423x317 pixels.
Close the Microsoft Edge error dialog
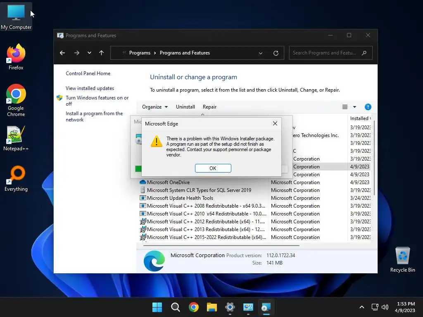coord(275,123)
